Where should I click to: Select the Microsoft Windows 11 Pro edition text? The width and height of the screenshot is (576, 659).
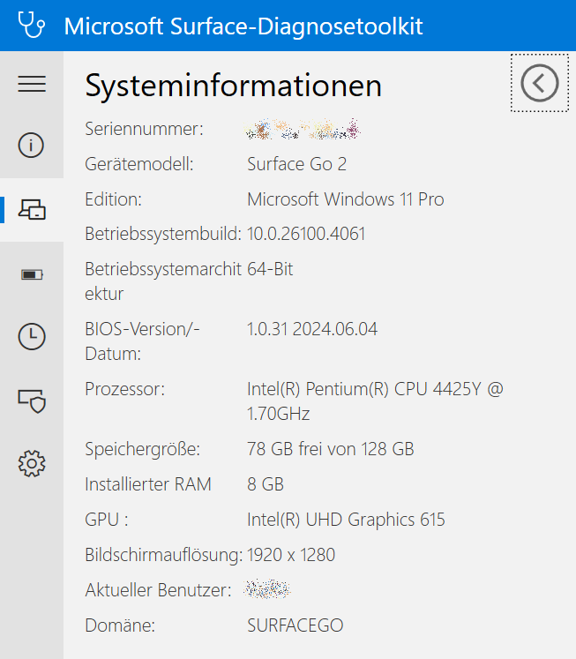pyautogui.click(x=345, y=199)
